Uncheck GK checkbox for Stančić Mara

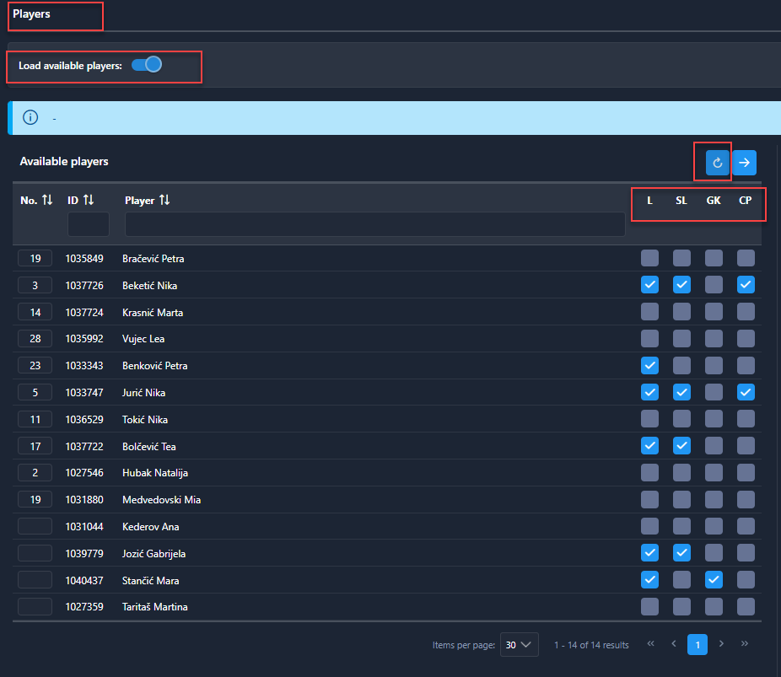point(714,580)
